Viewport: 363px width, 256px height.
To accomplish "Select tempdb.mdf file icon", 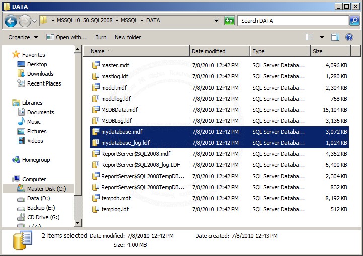I will [96, 198].
